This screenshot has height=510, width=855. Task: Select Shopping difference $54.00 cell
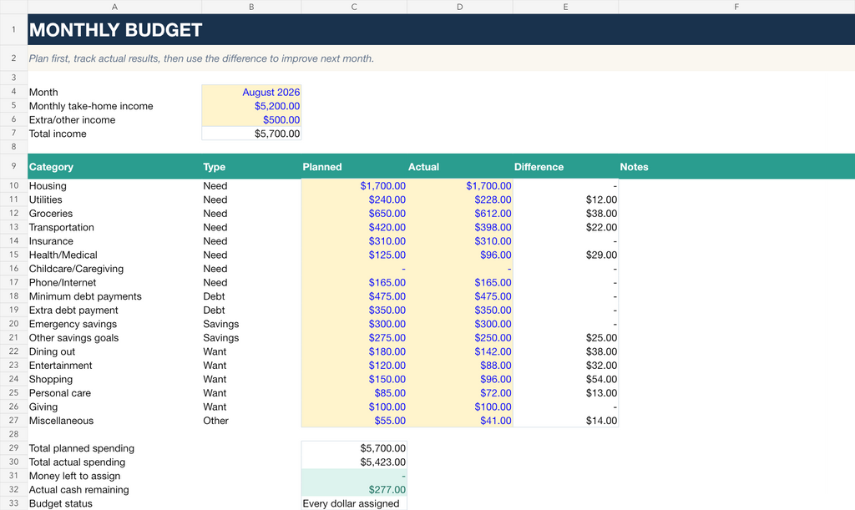(x=565, y=379)
